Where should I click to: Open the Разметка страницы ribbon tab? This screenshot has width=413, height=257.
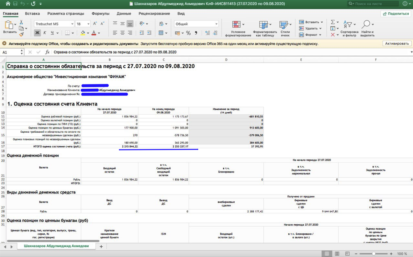(x=66, y=14)
